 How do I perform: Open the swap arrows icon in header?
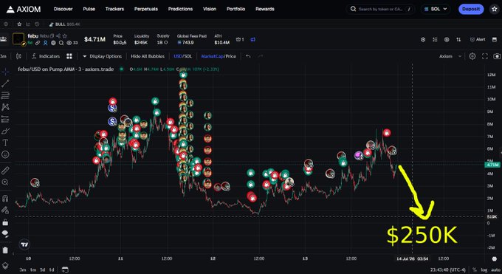[458, 39]
